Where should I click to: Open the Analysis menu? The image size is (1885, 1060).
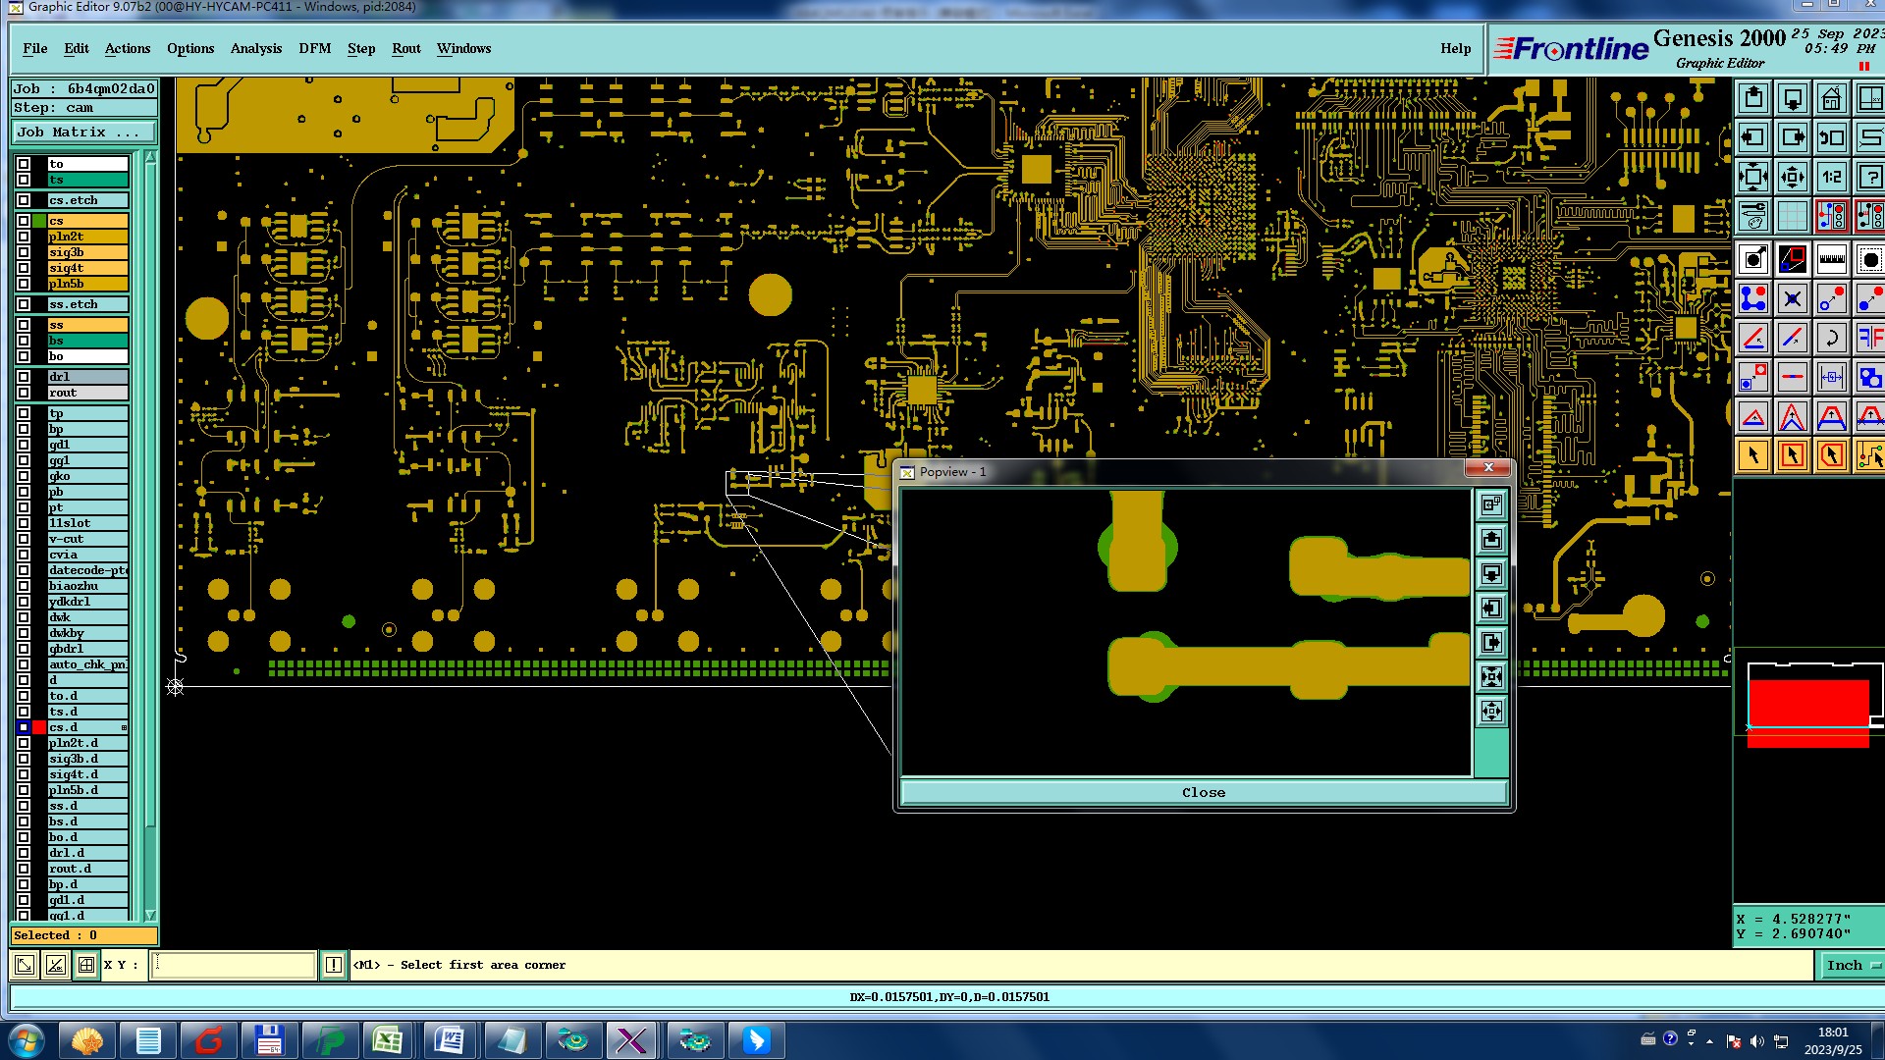point(255,48)
